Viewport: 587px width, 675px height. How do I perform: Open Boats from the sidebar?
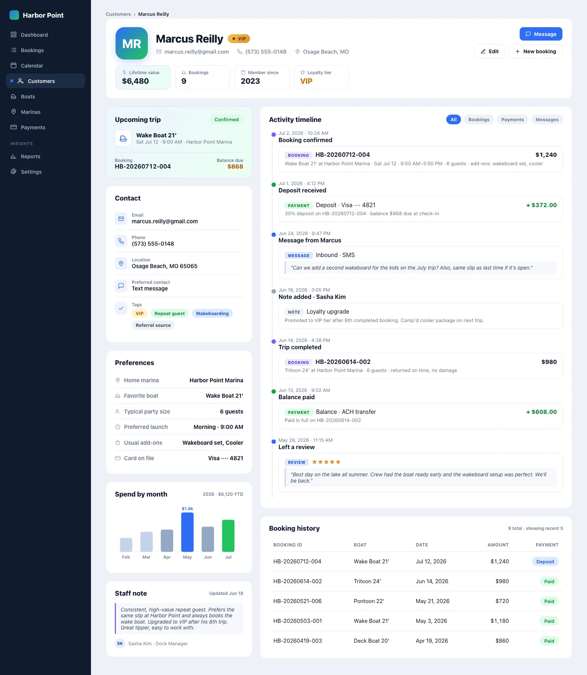(x=45, y=97)
